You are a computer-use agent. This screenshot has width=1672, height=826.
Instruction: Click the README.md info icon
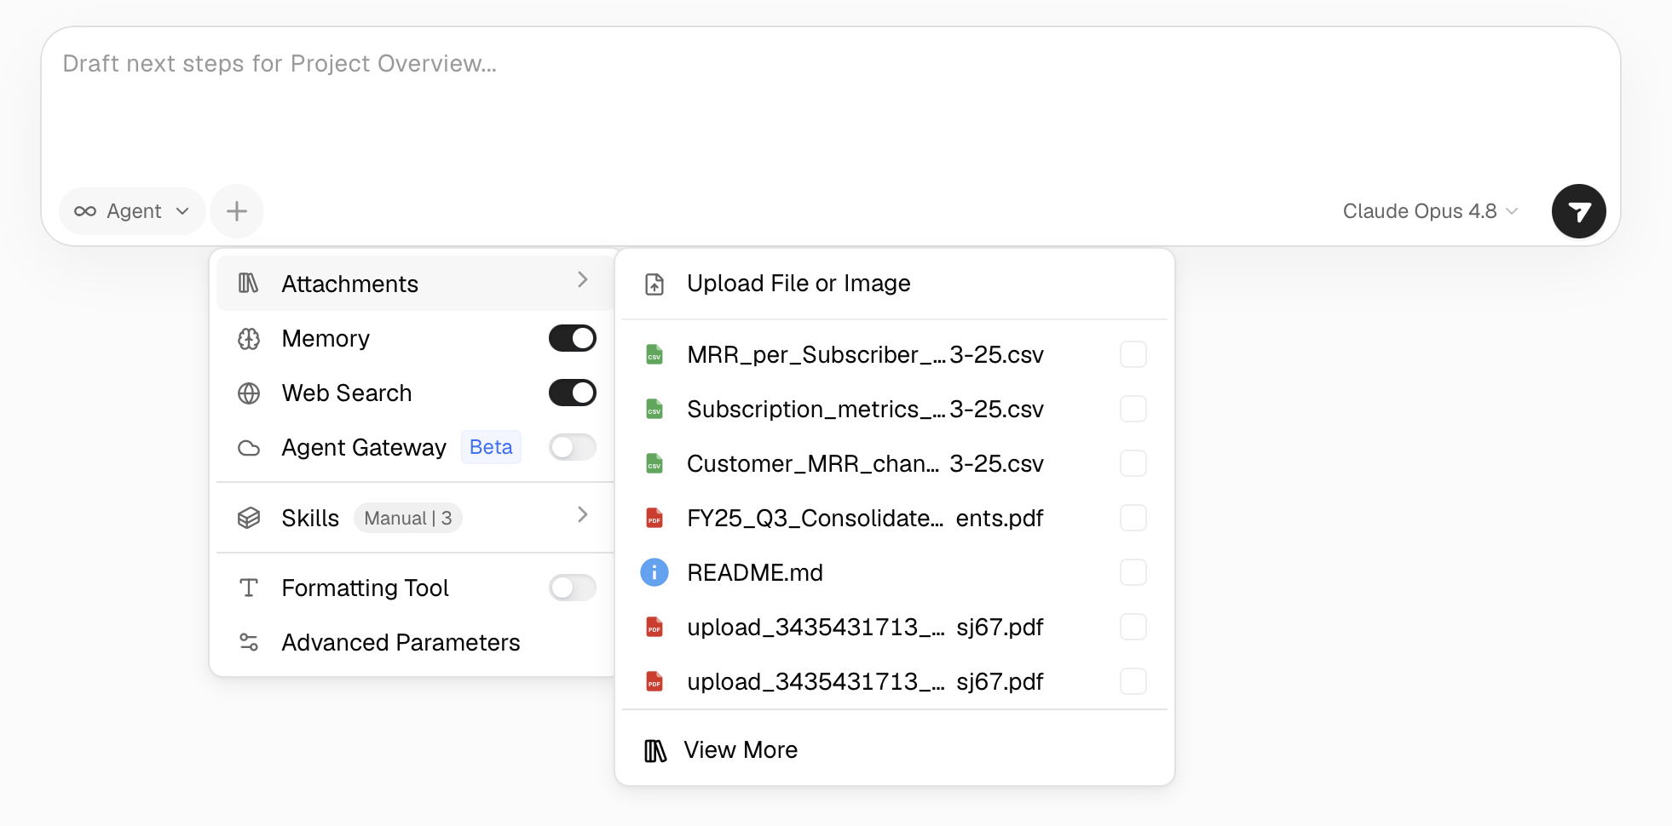pos(654,572)
